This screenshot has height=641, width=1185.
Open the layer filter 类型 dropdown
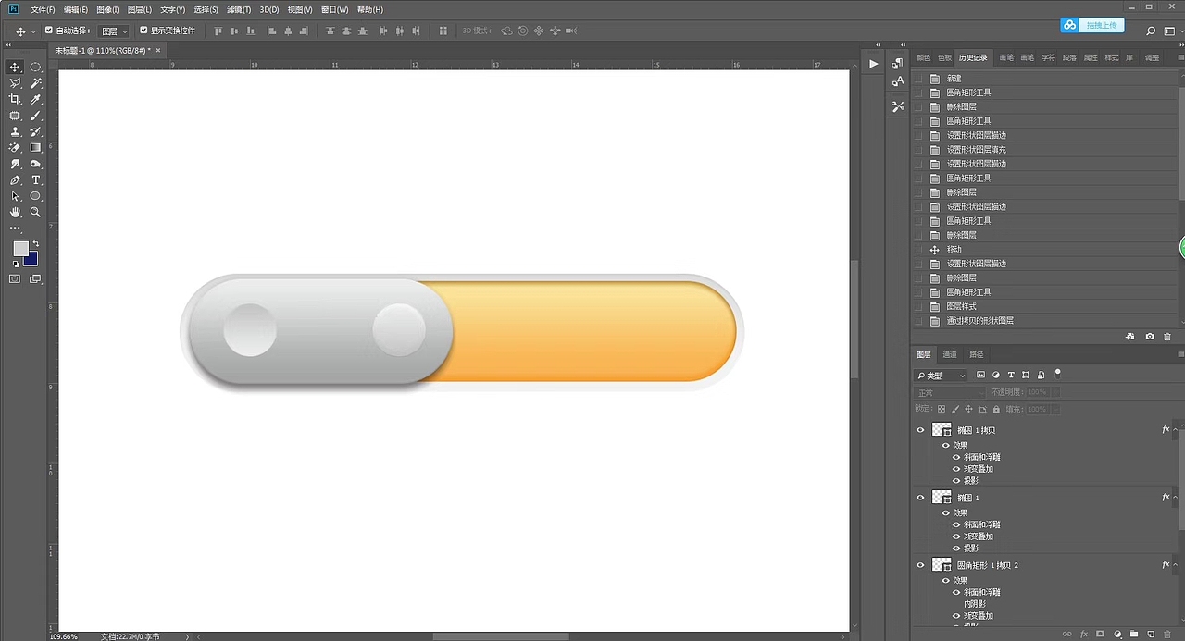tap(941, 376)
